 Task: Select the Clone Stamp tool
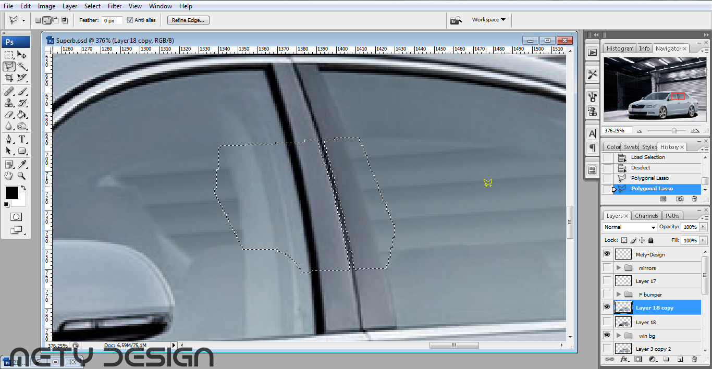9,103
